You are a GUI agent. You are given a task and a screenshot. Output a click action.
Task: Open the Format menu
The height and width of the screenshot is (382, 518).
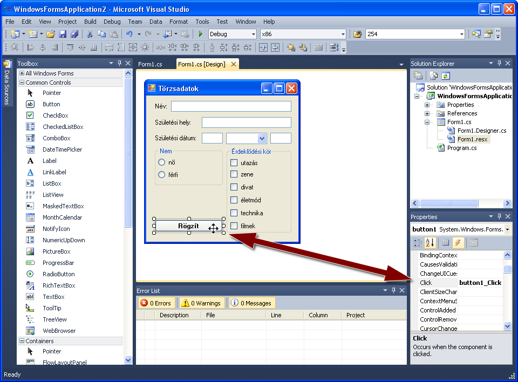click(179, 22)
